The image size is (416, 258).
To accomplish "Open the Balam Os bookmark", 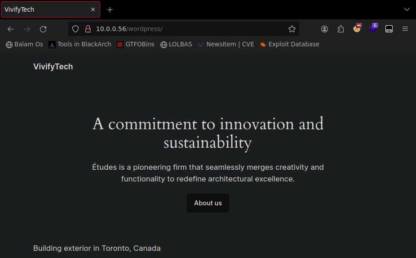I will [x=25, y=44].
